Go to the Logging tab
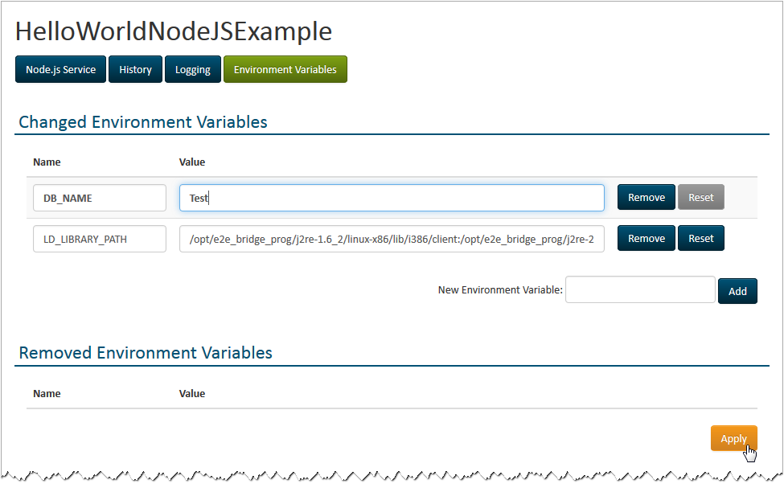Screen dimensions: 784x488 coord(193,70)
